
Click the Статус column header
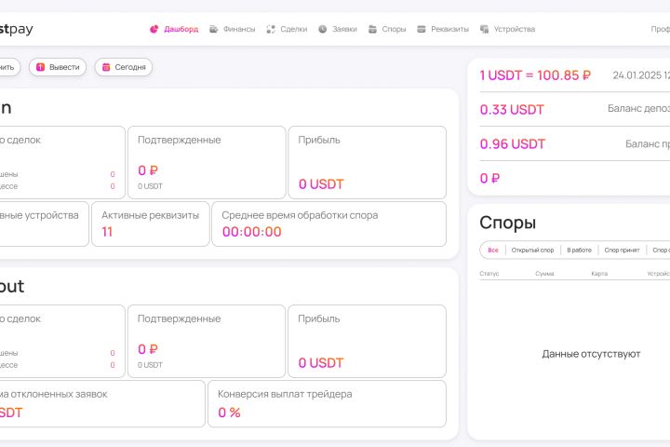(489, 274)
